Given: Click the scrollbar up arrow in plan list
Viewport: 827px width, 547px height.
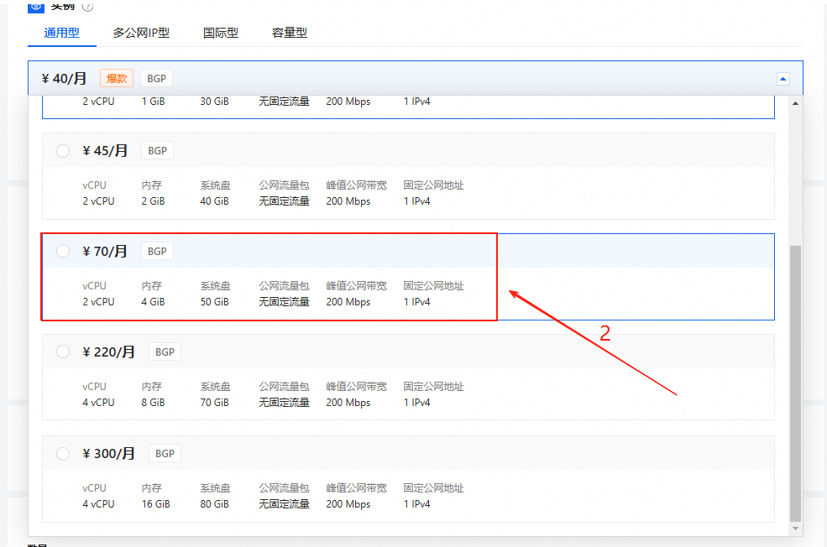Looking at the screenshot, I should tap(795, 102).
